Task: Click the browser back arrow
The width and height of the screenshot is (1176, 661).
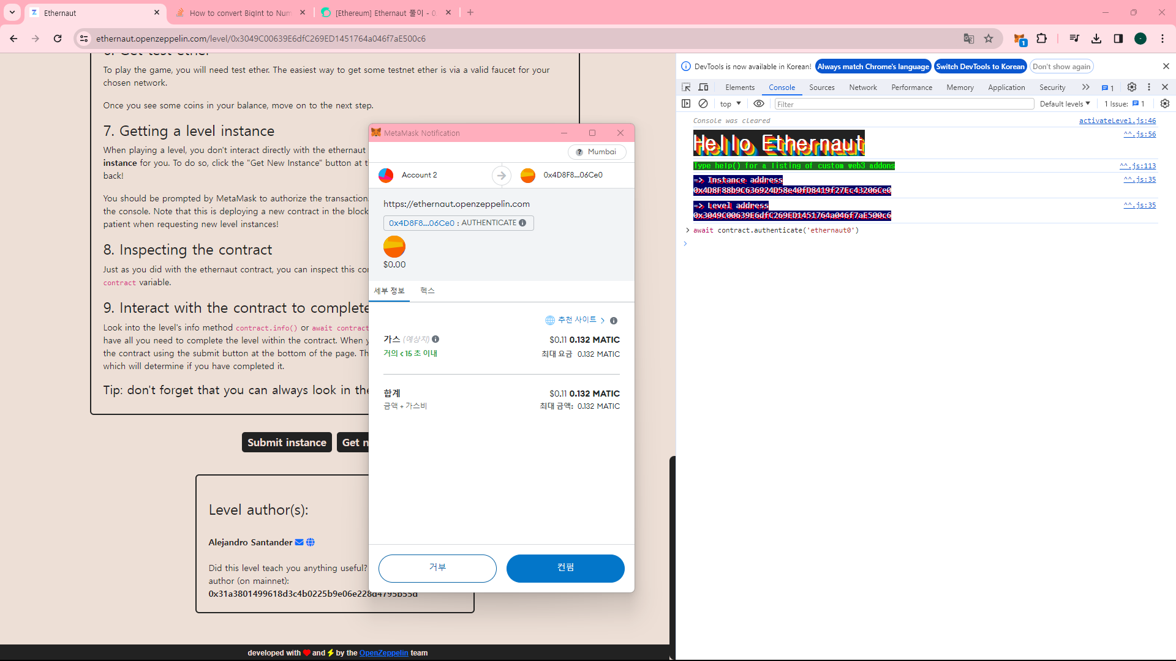Action: tap(13, 39)
